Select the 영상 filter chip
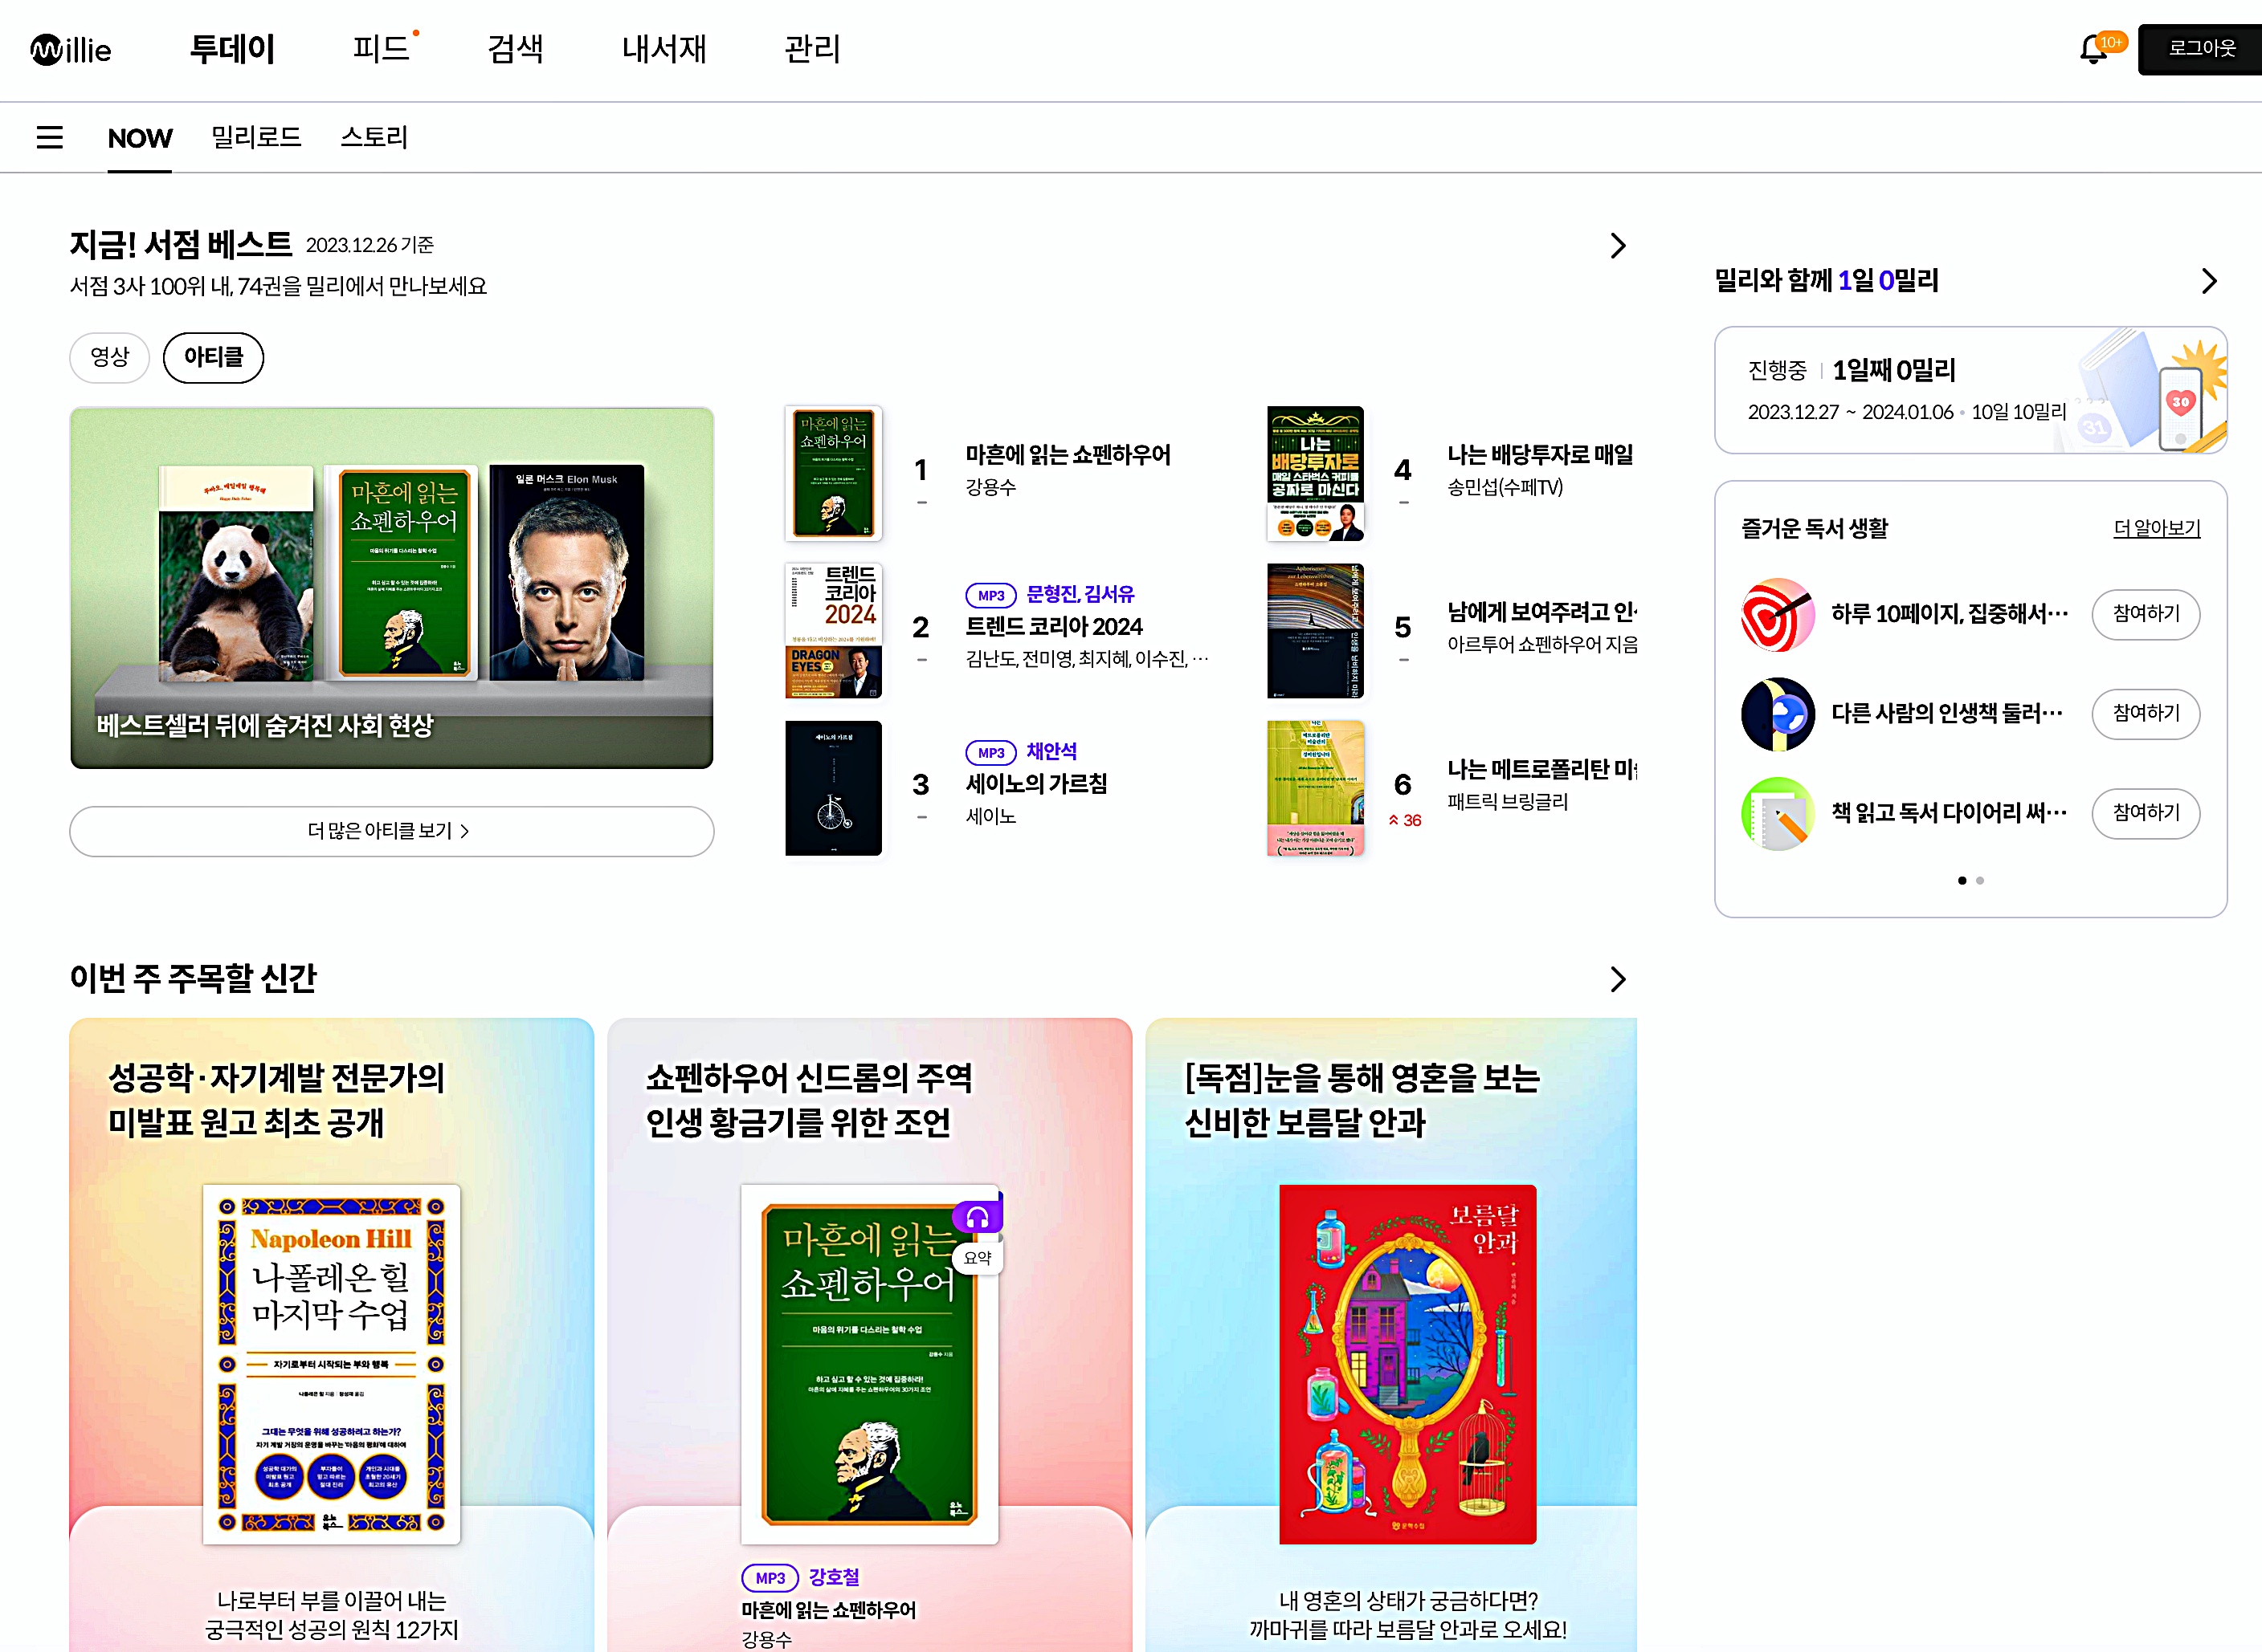 [x=109, y=357]
